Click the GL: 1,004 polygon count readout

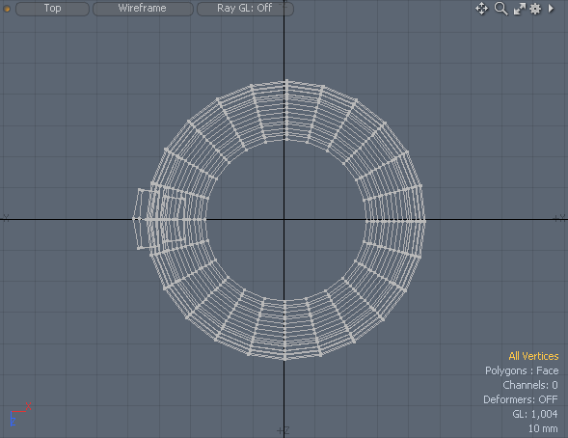coord(534,414)
